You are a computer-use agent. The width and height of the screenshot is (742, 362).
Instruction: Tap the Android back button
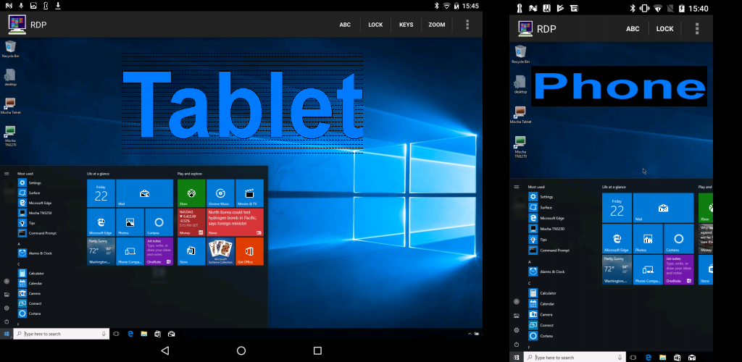pyautogui.click(x=164, y=350)
